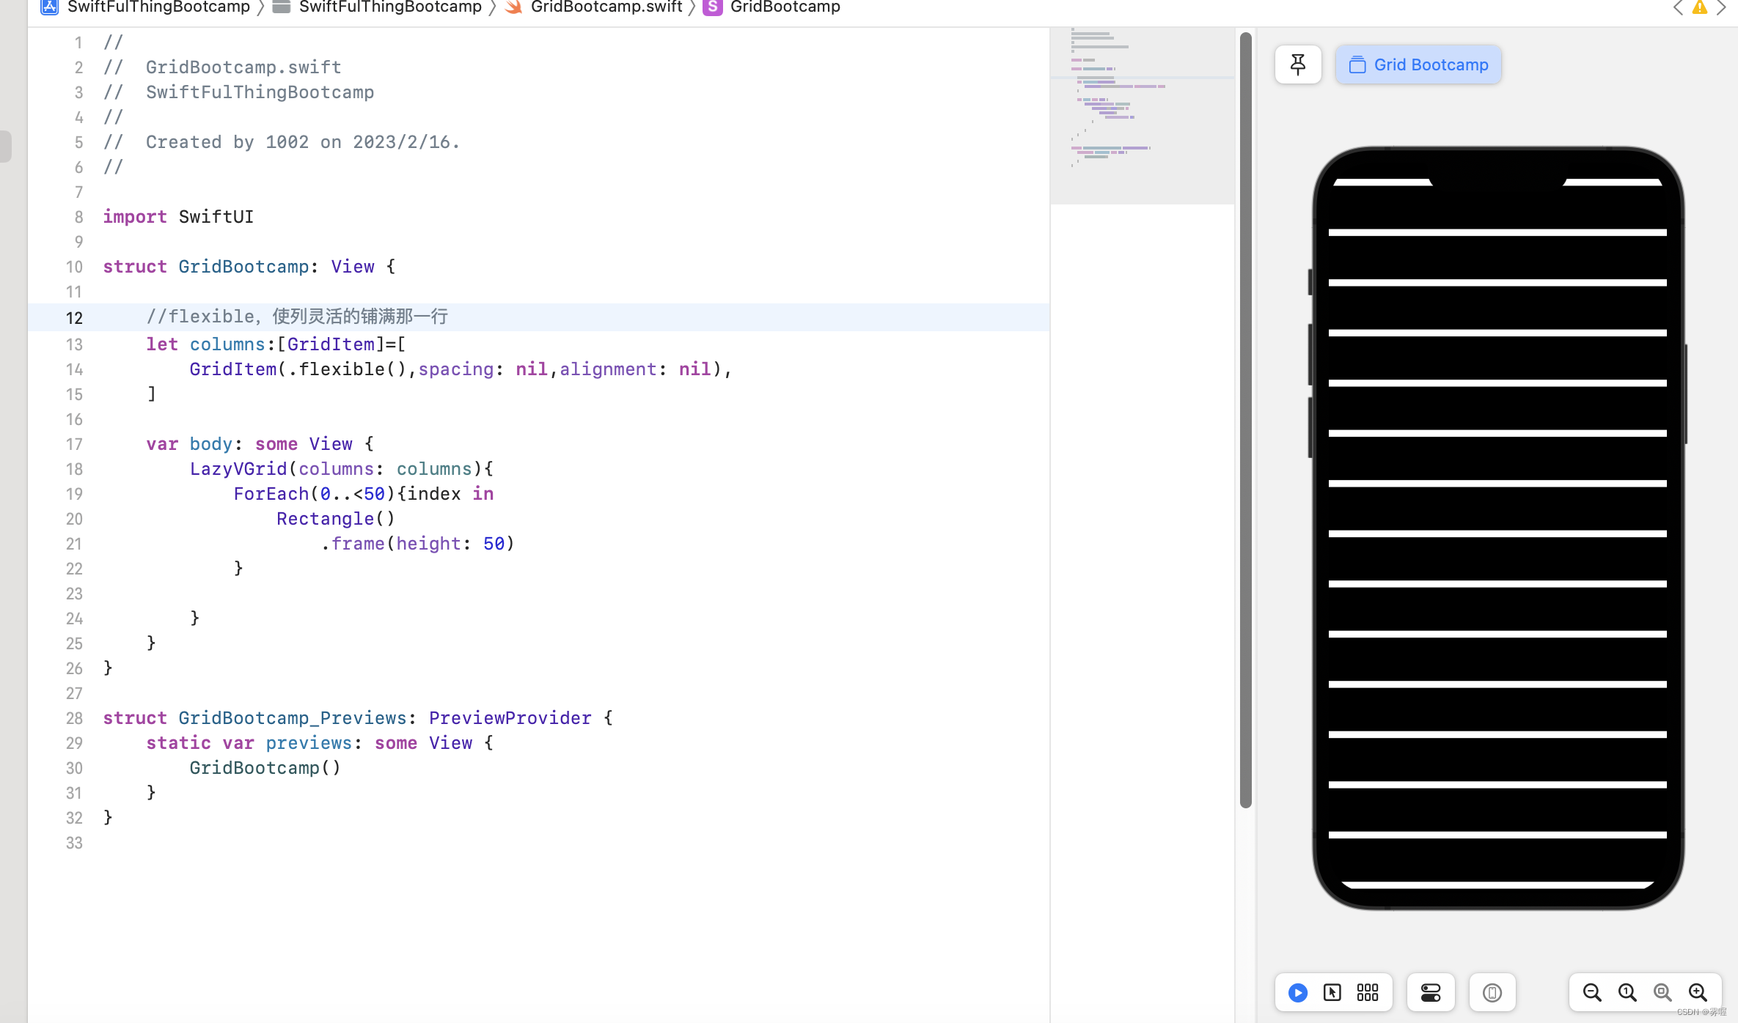
Task: Go to next issue arrow
Action: 1721,7
